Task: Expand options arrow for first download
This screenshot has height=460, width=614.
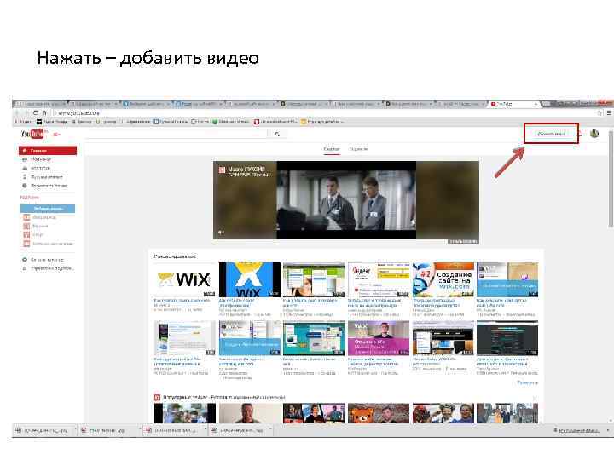Action: click(x=74, y=431)
